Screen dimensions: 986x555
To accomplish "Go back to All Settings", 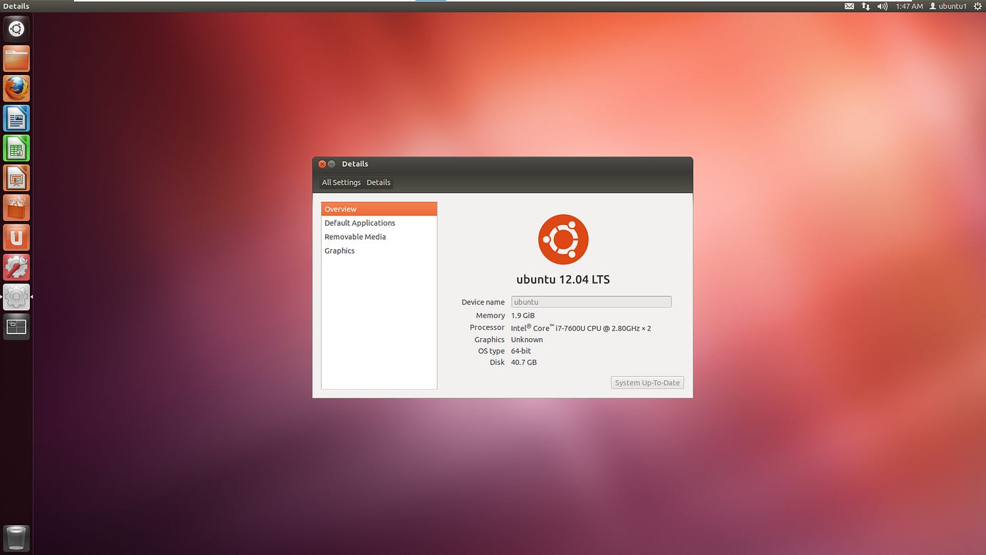I will click(x=341, y=182).
